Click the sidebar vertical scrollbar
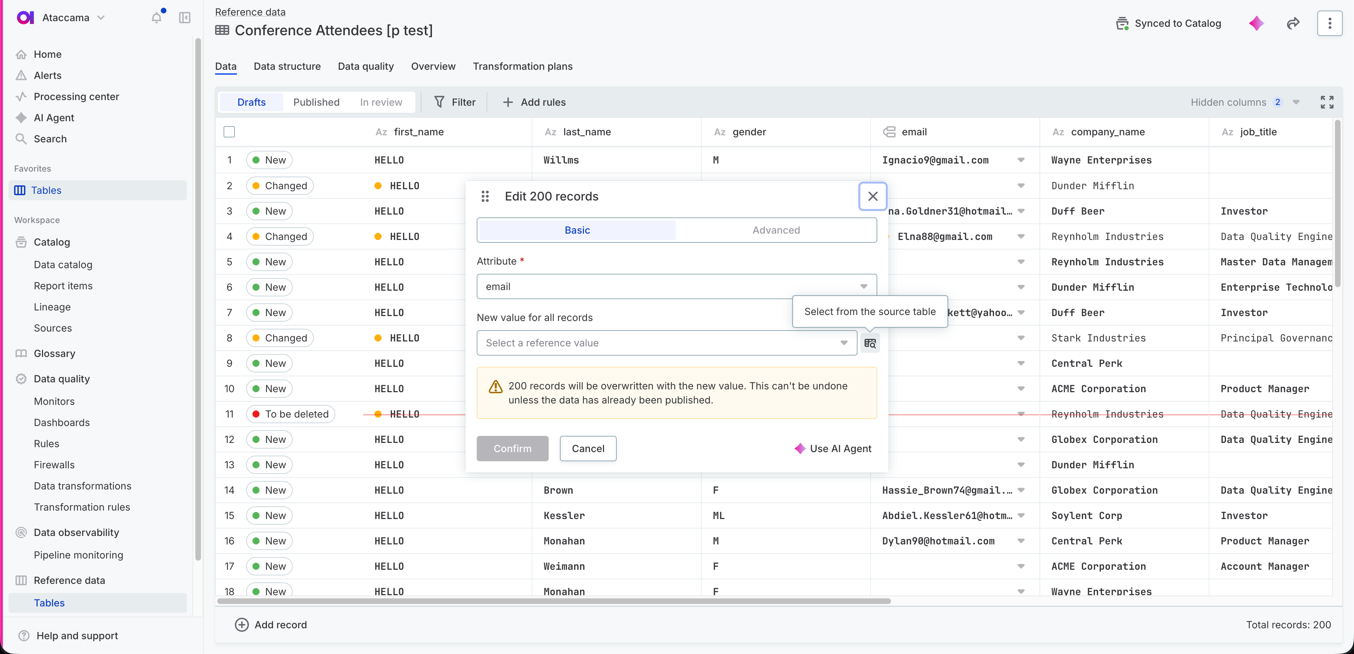The height and width of the screenshot is (654, 1354). pyautogui.click(x=197, y=299)
